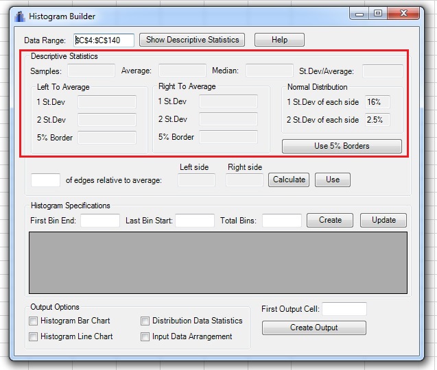Viewport: 437px width, 370px height.
Task: Click the "Normal Distribution" group label
Action: (317, 87)
